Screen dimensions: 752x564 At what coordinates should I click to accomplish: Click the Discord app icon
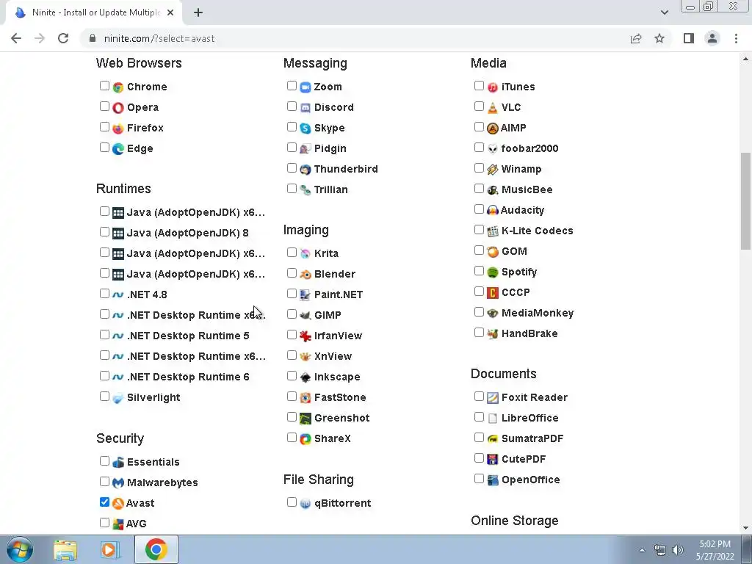coord(305,108)
